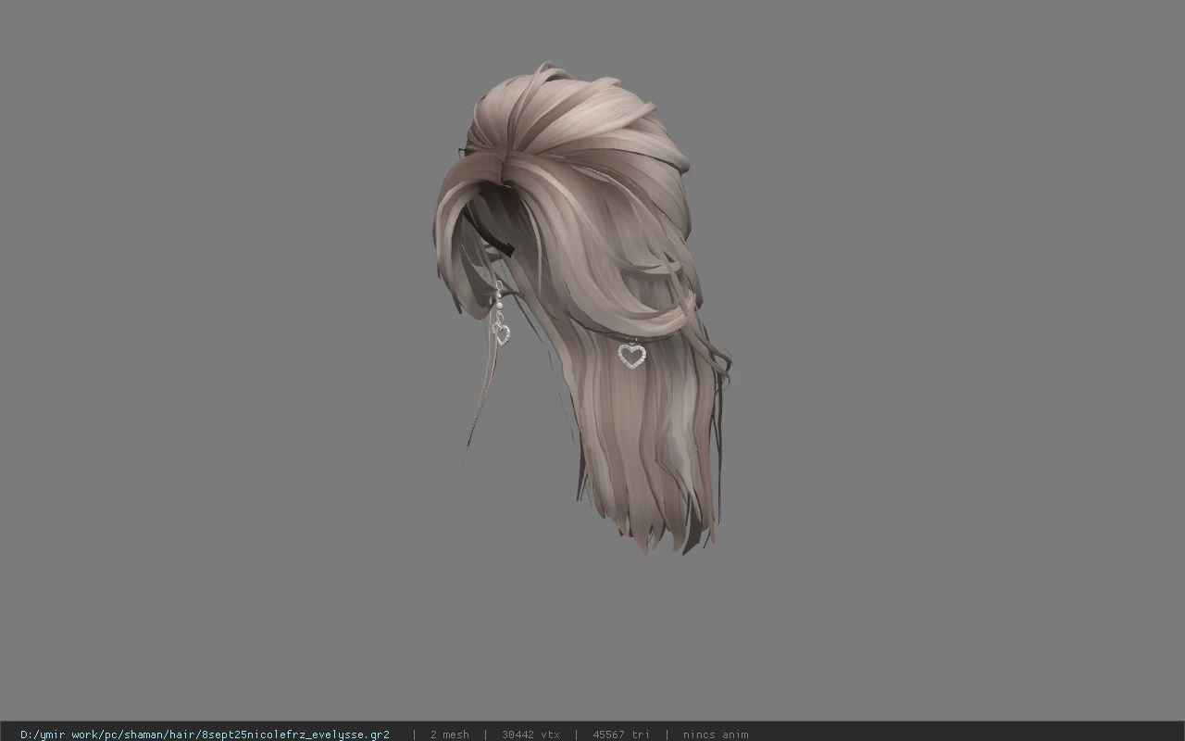The height and width of the screenshot is (741, 1185).
Task: Click the 'nincs anim' status text
Action: pyautogui.click(x=716, y=735)
